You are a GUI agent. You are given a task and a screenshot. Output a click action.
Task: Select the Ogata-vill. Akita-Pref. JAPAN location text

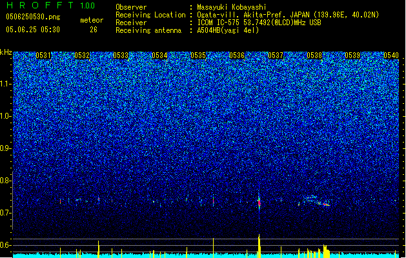click(x=288, y=15)
